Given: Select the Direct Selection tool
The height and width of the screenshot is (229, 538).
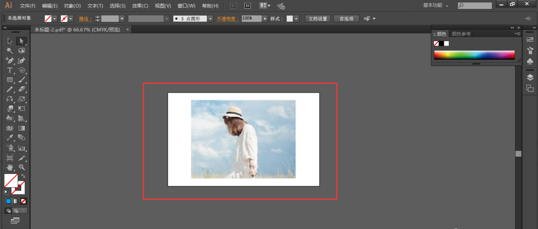Looking at the screenshot, I should (x=22, y=41).
